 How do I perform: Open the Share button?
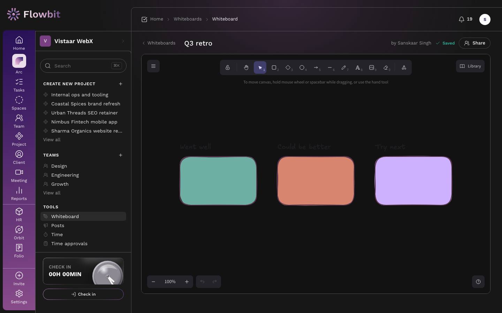click(x=474, y=43)
